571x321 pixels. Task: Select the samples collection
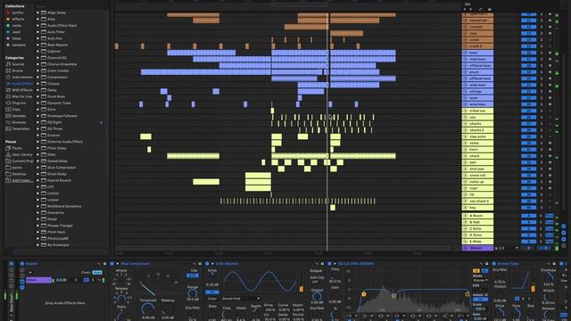tap(16, 45)
